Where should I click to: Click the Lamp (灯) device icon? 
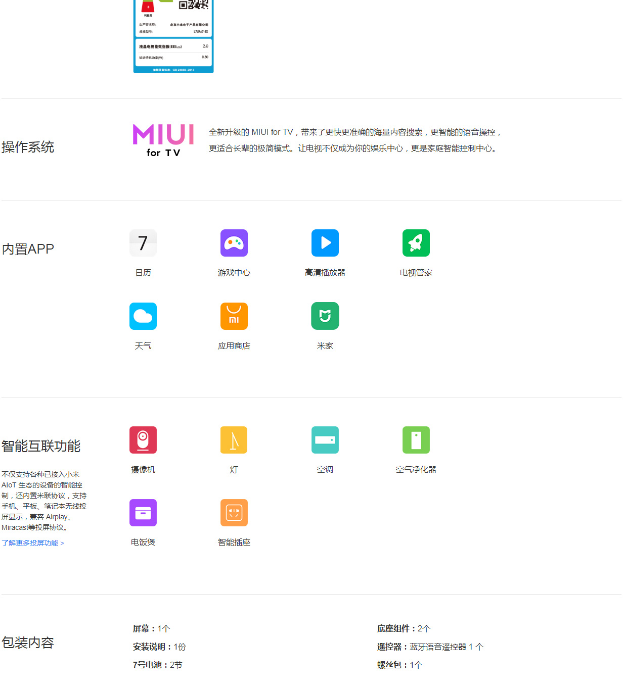pos(234,440)
